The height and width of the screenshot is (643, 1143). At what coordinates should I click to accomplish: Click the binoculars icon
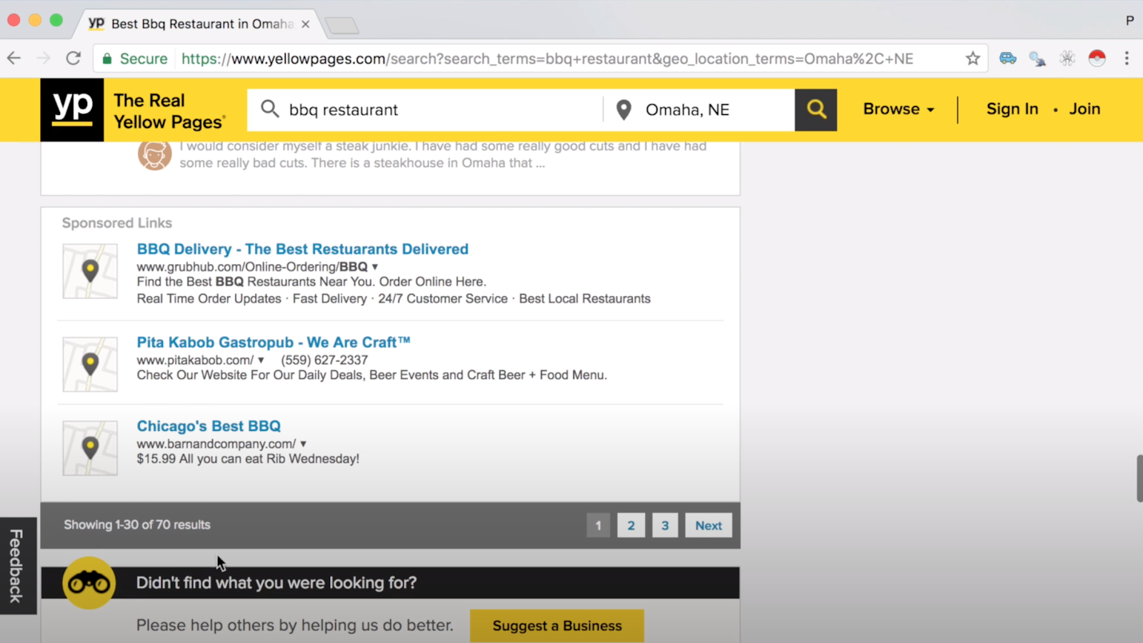[89, 583]
